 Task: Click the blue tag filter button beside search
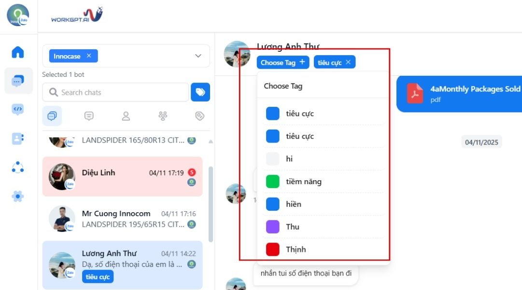[200, 92]
